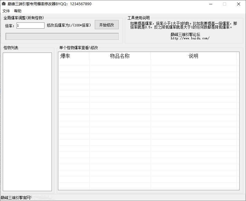Select the first empty row in the drop table

point(147,62)
